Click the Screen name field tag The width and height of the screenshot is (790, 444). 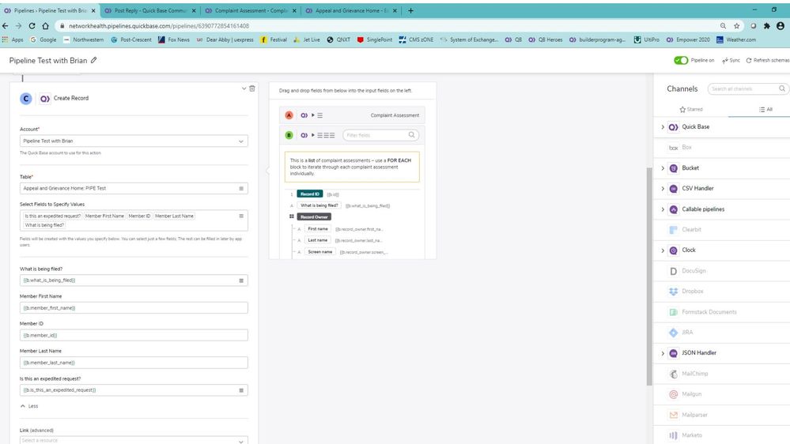320,252
